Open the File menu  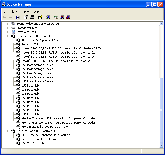click(x=5, y=11)
